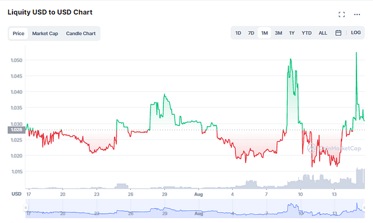This screenshot has width=373, height=223.
Task: Toggle the LOG scale button
Action: click(x=356, y=33)
